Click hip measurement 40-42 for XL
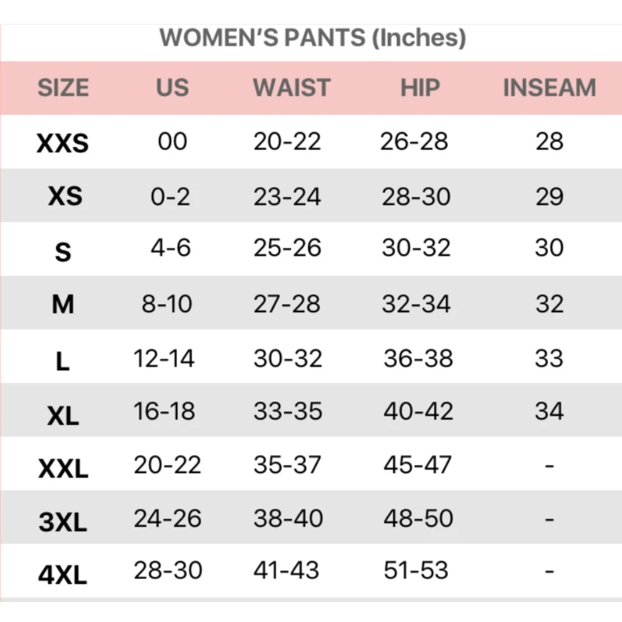This screenshot has height=622, width=622. pos(418,412)
